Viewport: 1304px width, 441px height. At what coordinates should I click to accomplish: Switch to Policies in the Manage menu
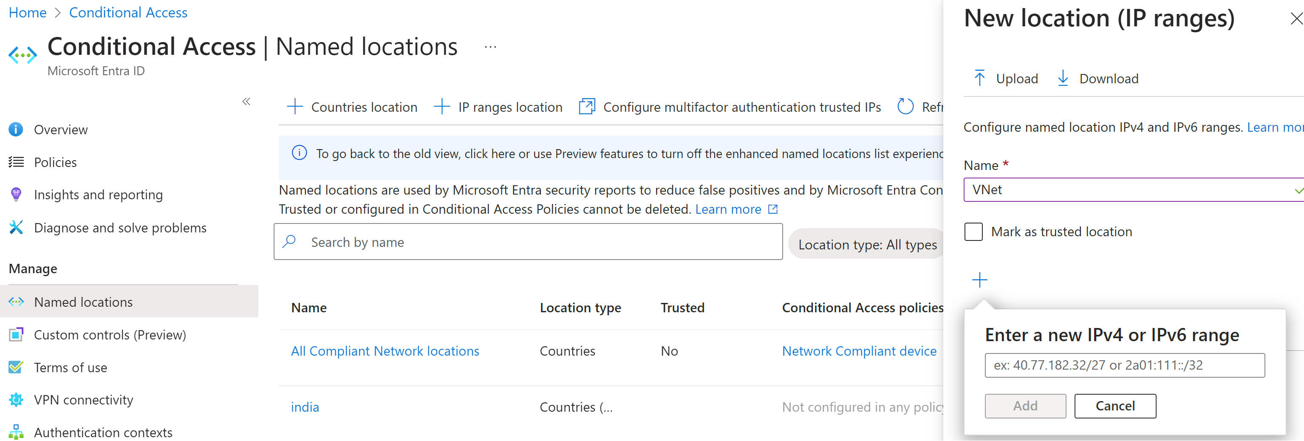(55, 161)
